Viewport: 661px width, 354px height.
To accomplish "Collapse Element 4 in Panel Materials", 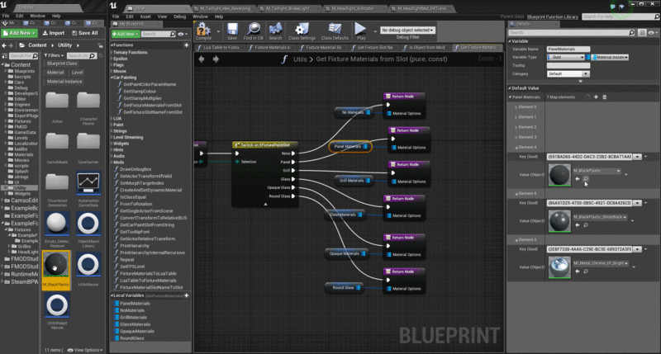I will click(516, 148).
